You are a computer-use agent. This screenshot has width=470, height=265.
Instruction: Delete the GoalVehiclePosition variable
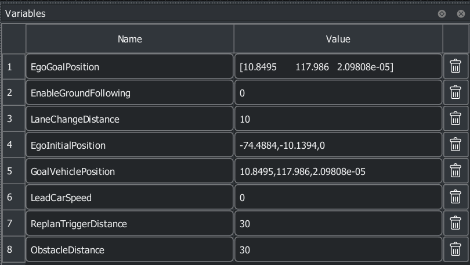tap(455, 171)
